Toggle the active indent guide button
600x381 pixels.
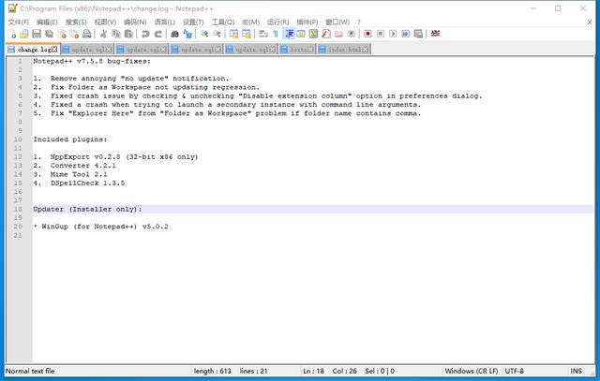289,34
